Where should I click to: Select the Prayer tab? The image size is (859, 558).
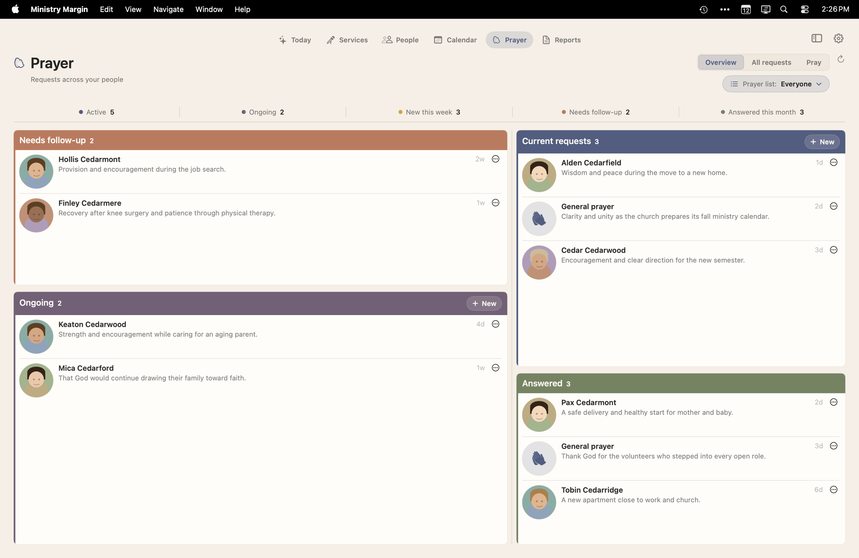[509, 40]
